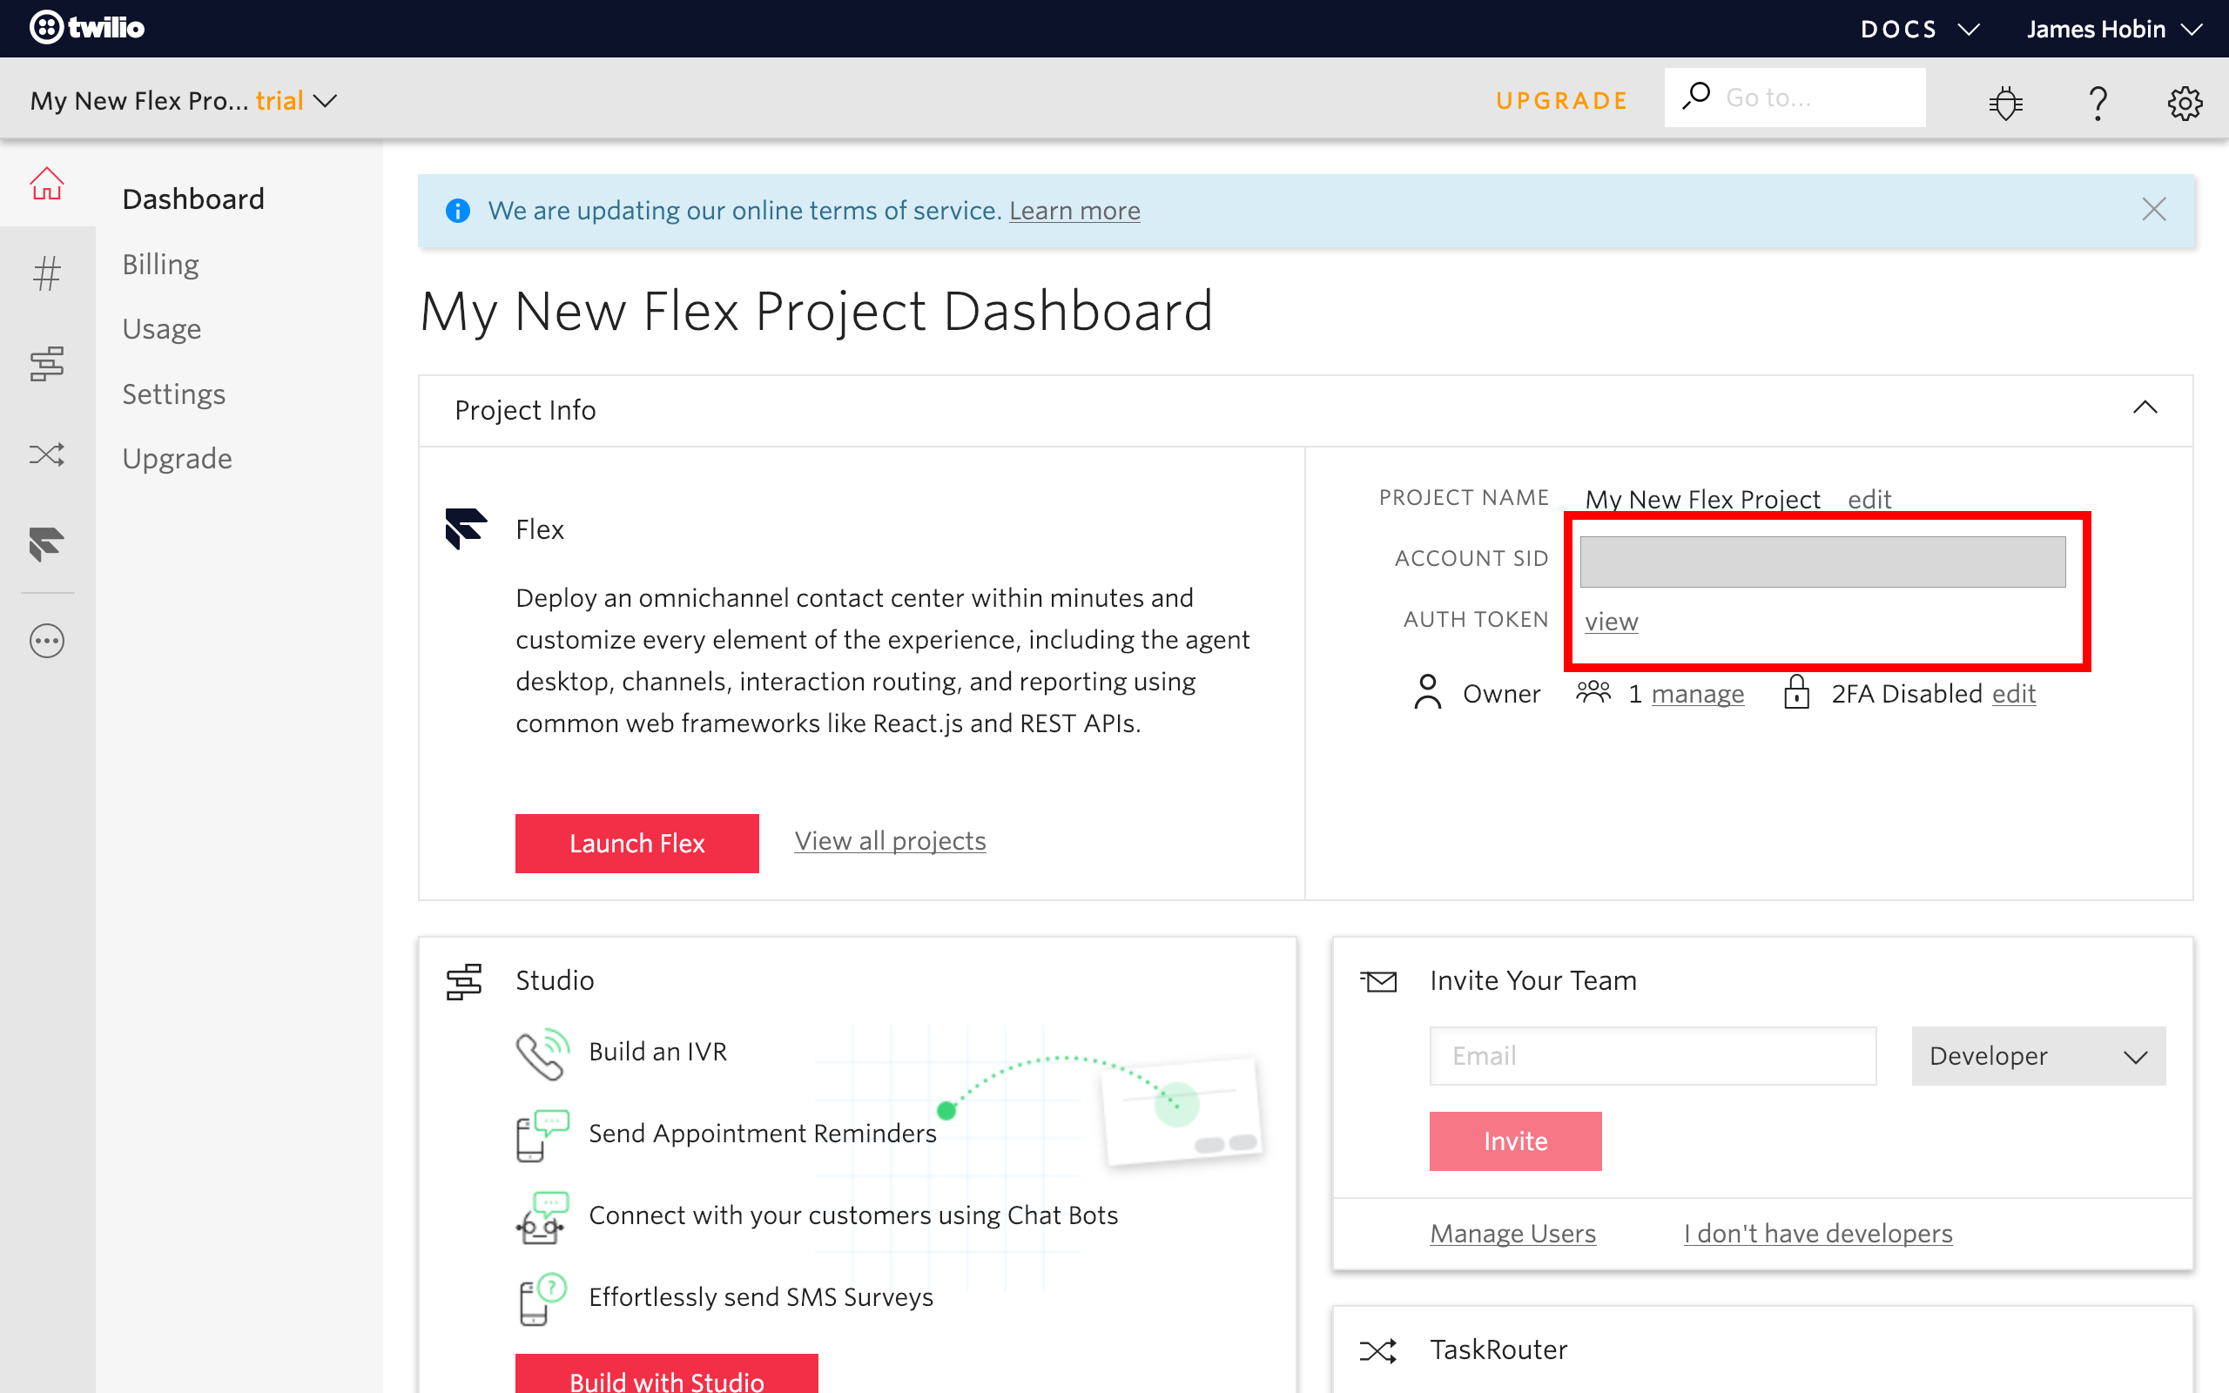Image resolution: width=2229 pixels, height=1393 pixels.
Task: Open the more options ellipsis icon
Action: click(46, 642)
